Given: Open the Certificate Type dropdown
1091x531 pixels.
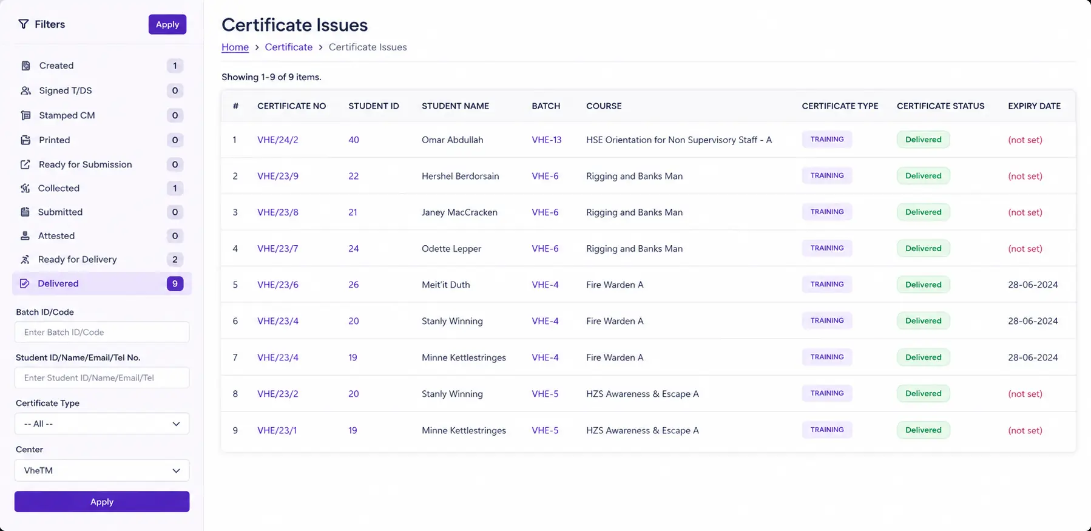Looking at the screenshot, I should 102,424.
